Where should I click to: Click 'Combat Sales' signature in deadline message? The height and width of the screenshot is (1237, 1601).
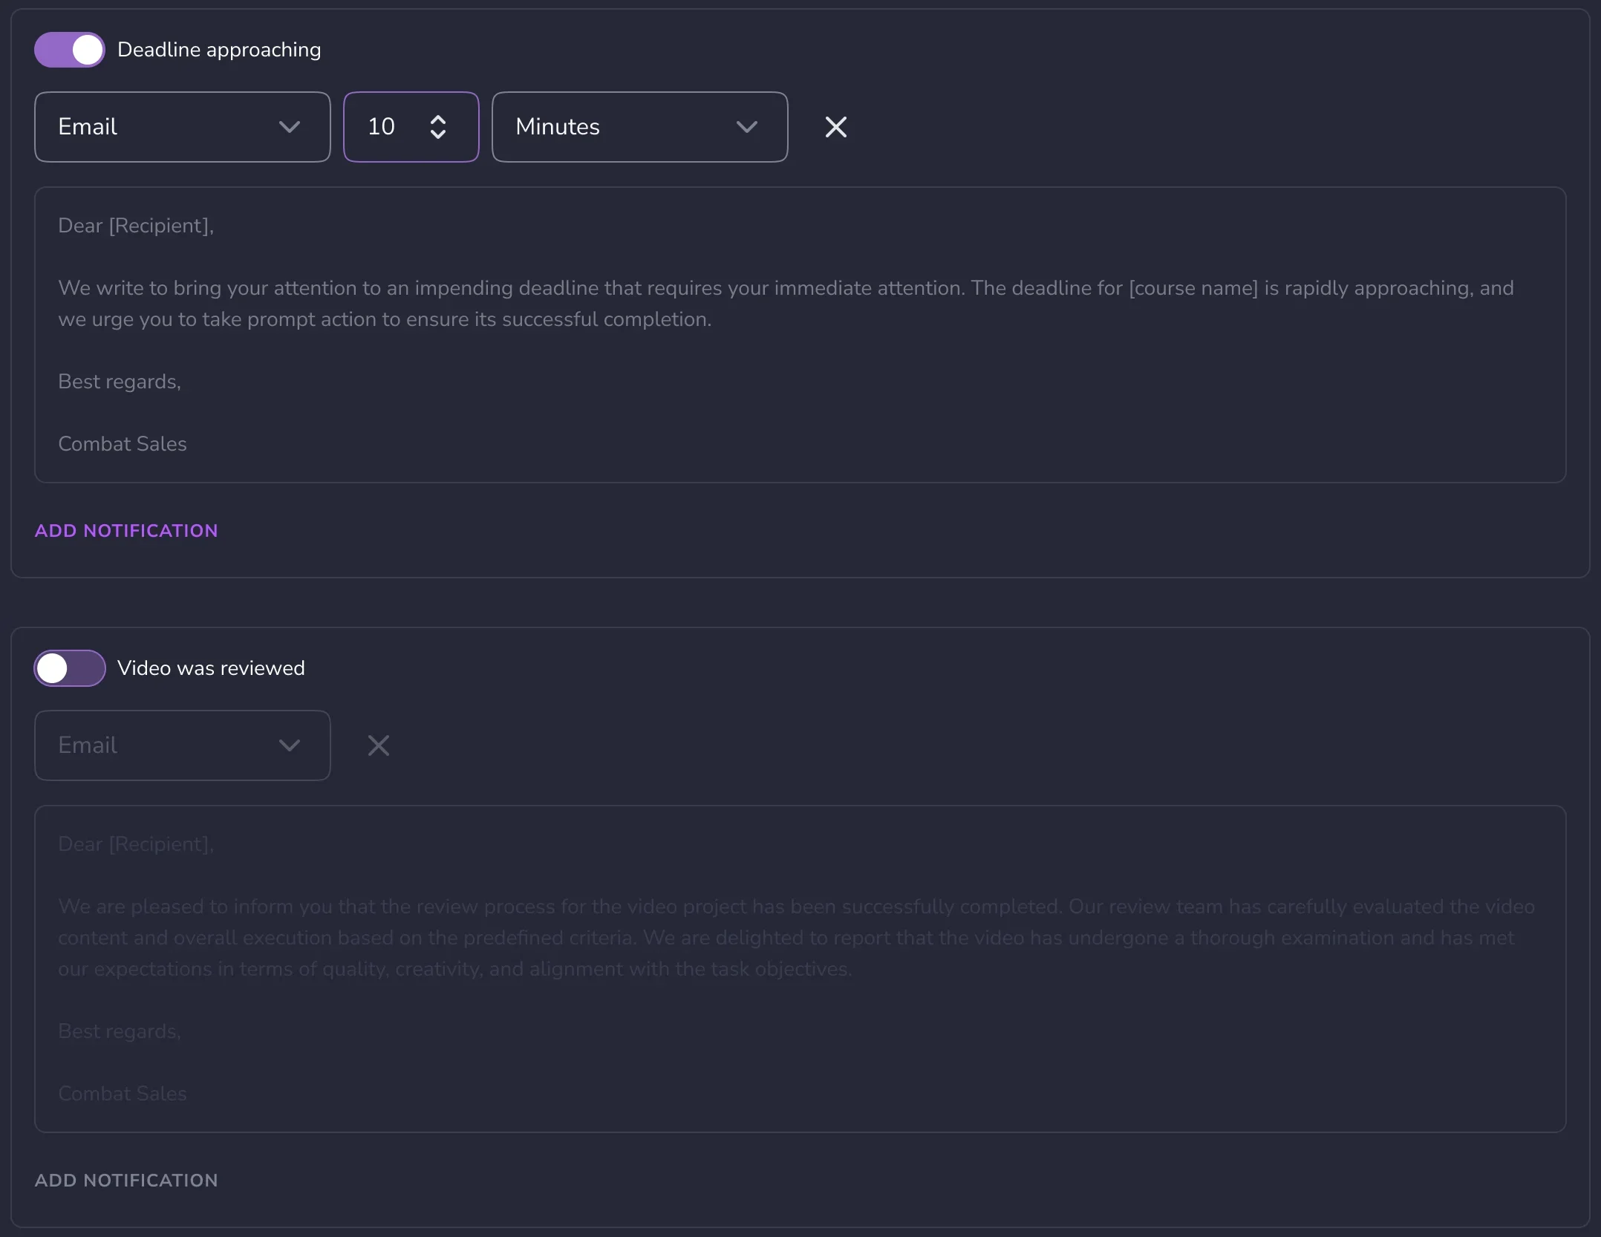tap(123, 444)
